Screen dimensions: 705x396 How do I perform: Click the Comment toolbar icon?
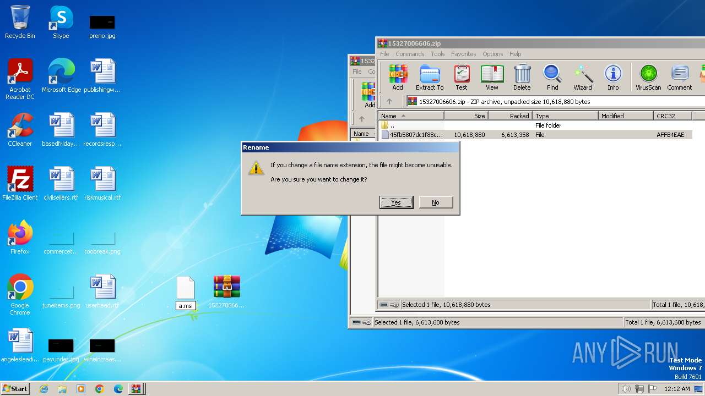tap(680, 78)
